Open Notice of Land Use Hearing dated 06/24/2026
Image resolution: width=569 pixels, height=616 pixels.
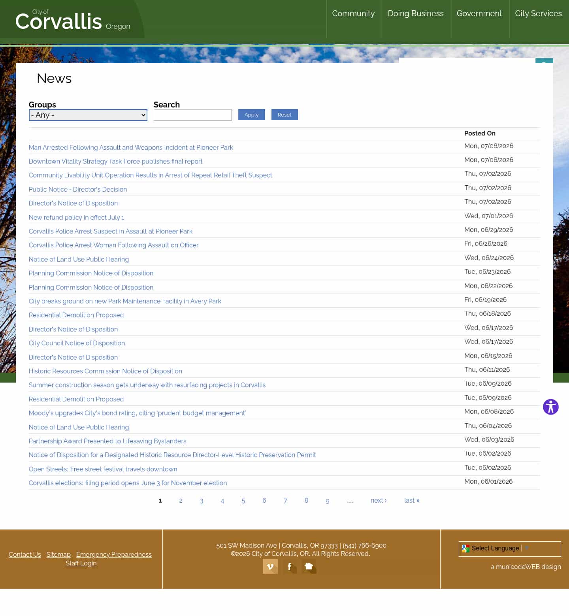(x=79, y=259)
